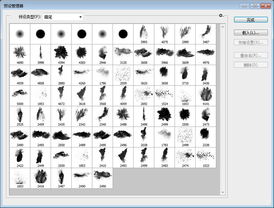The width and height of the screenshot is (274, 208).
Task: Open the preset manager gear menu
Action: point(221,15)
